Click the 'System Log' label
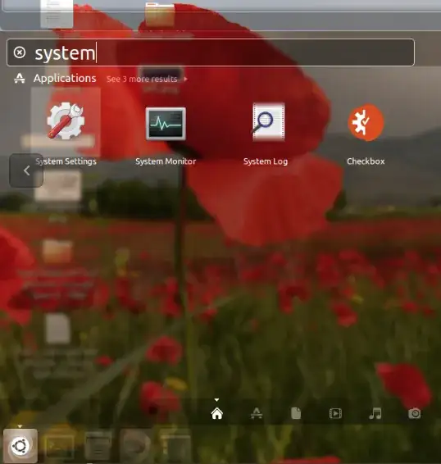The height and width of the screenshot is (464, 441). coord(266,161)
